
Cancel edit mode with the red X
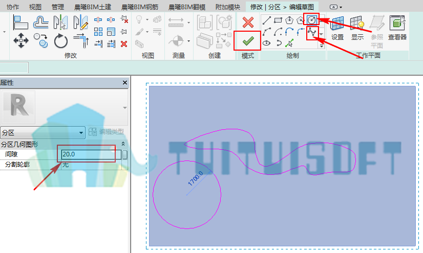[x=248, y=22]
